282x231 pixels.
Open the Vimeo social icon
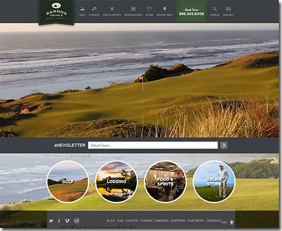pyautogui.click(x=67, y=221)
